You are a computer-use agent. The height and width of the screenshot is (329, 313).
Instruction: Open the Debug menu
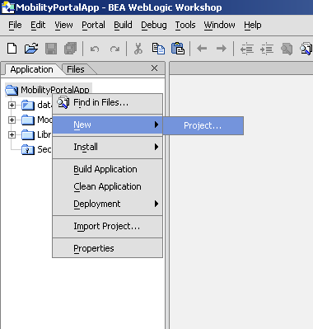point(154,25)
